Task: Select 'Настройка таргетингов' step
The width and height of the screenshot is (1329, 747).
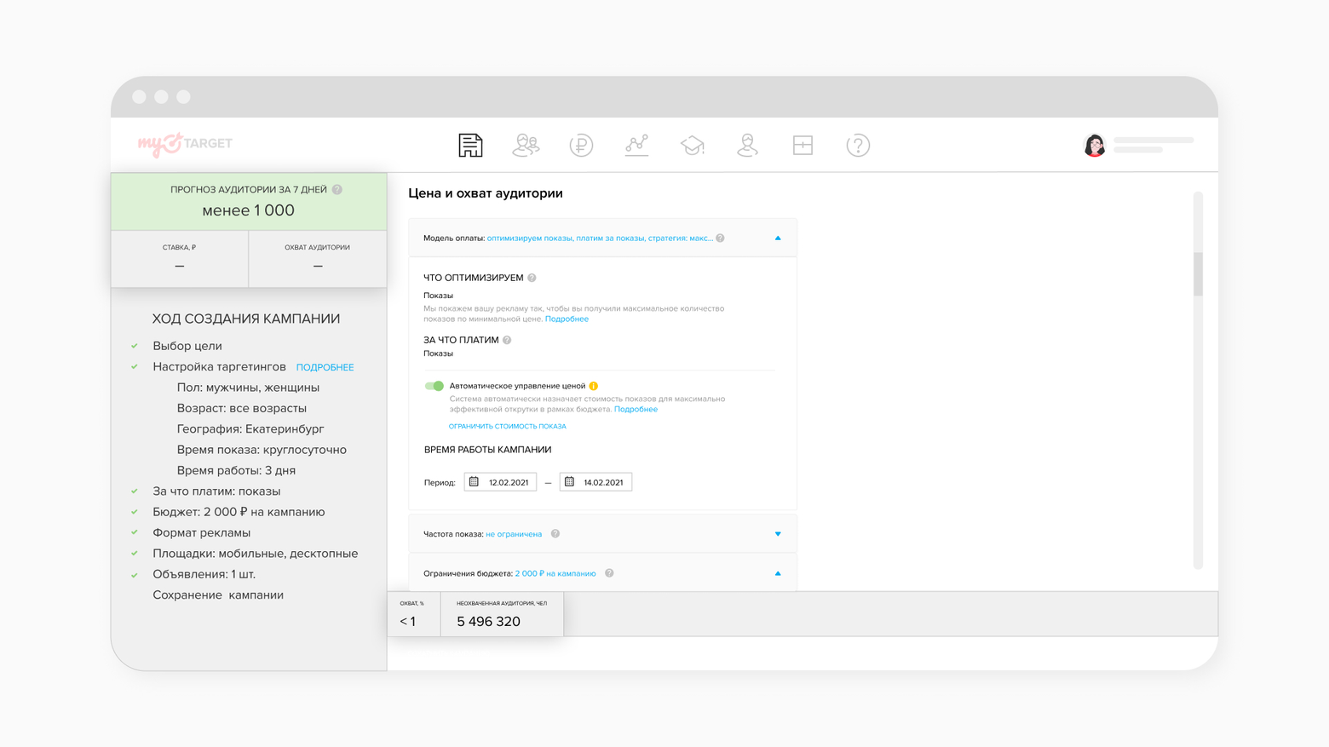Action: click(x=219, y=367)
